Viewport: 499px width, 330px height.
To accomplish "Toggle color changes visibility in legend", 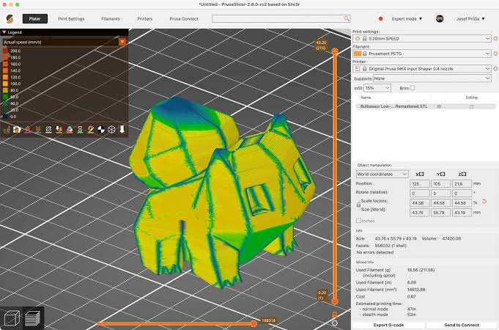I will click(70, 129).
